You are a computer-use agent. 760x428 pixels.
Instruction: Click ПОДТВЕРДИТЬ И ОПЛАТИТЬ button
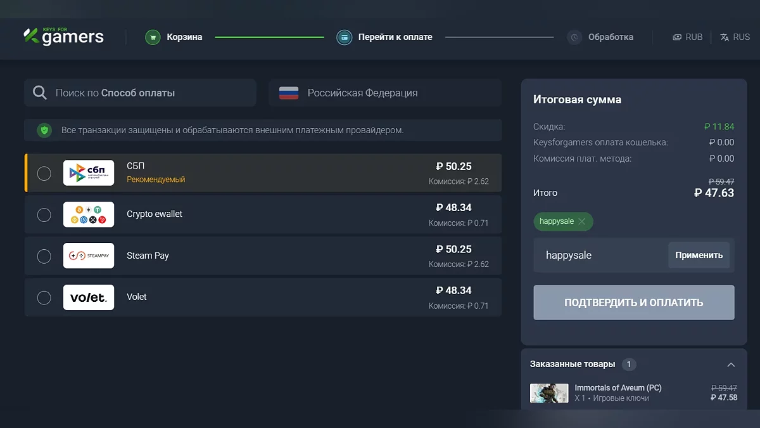click(634, 302)
